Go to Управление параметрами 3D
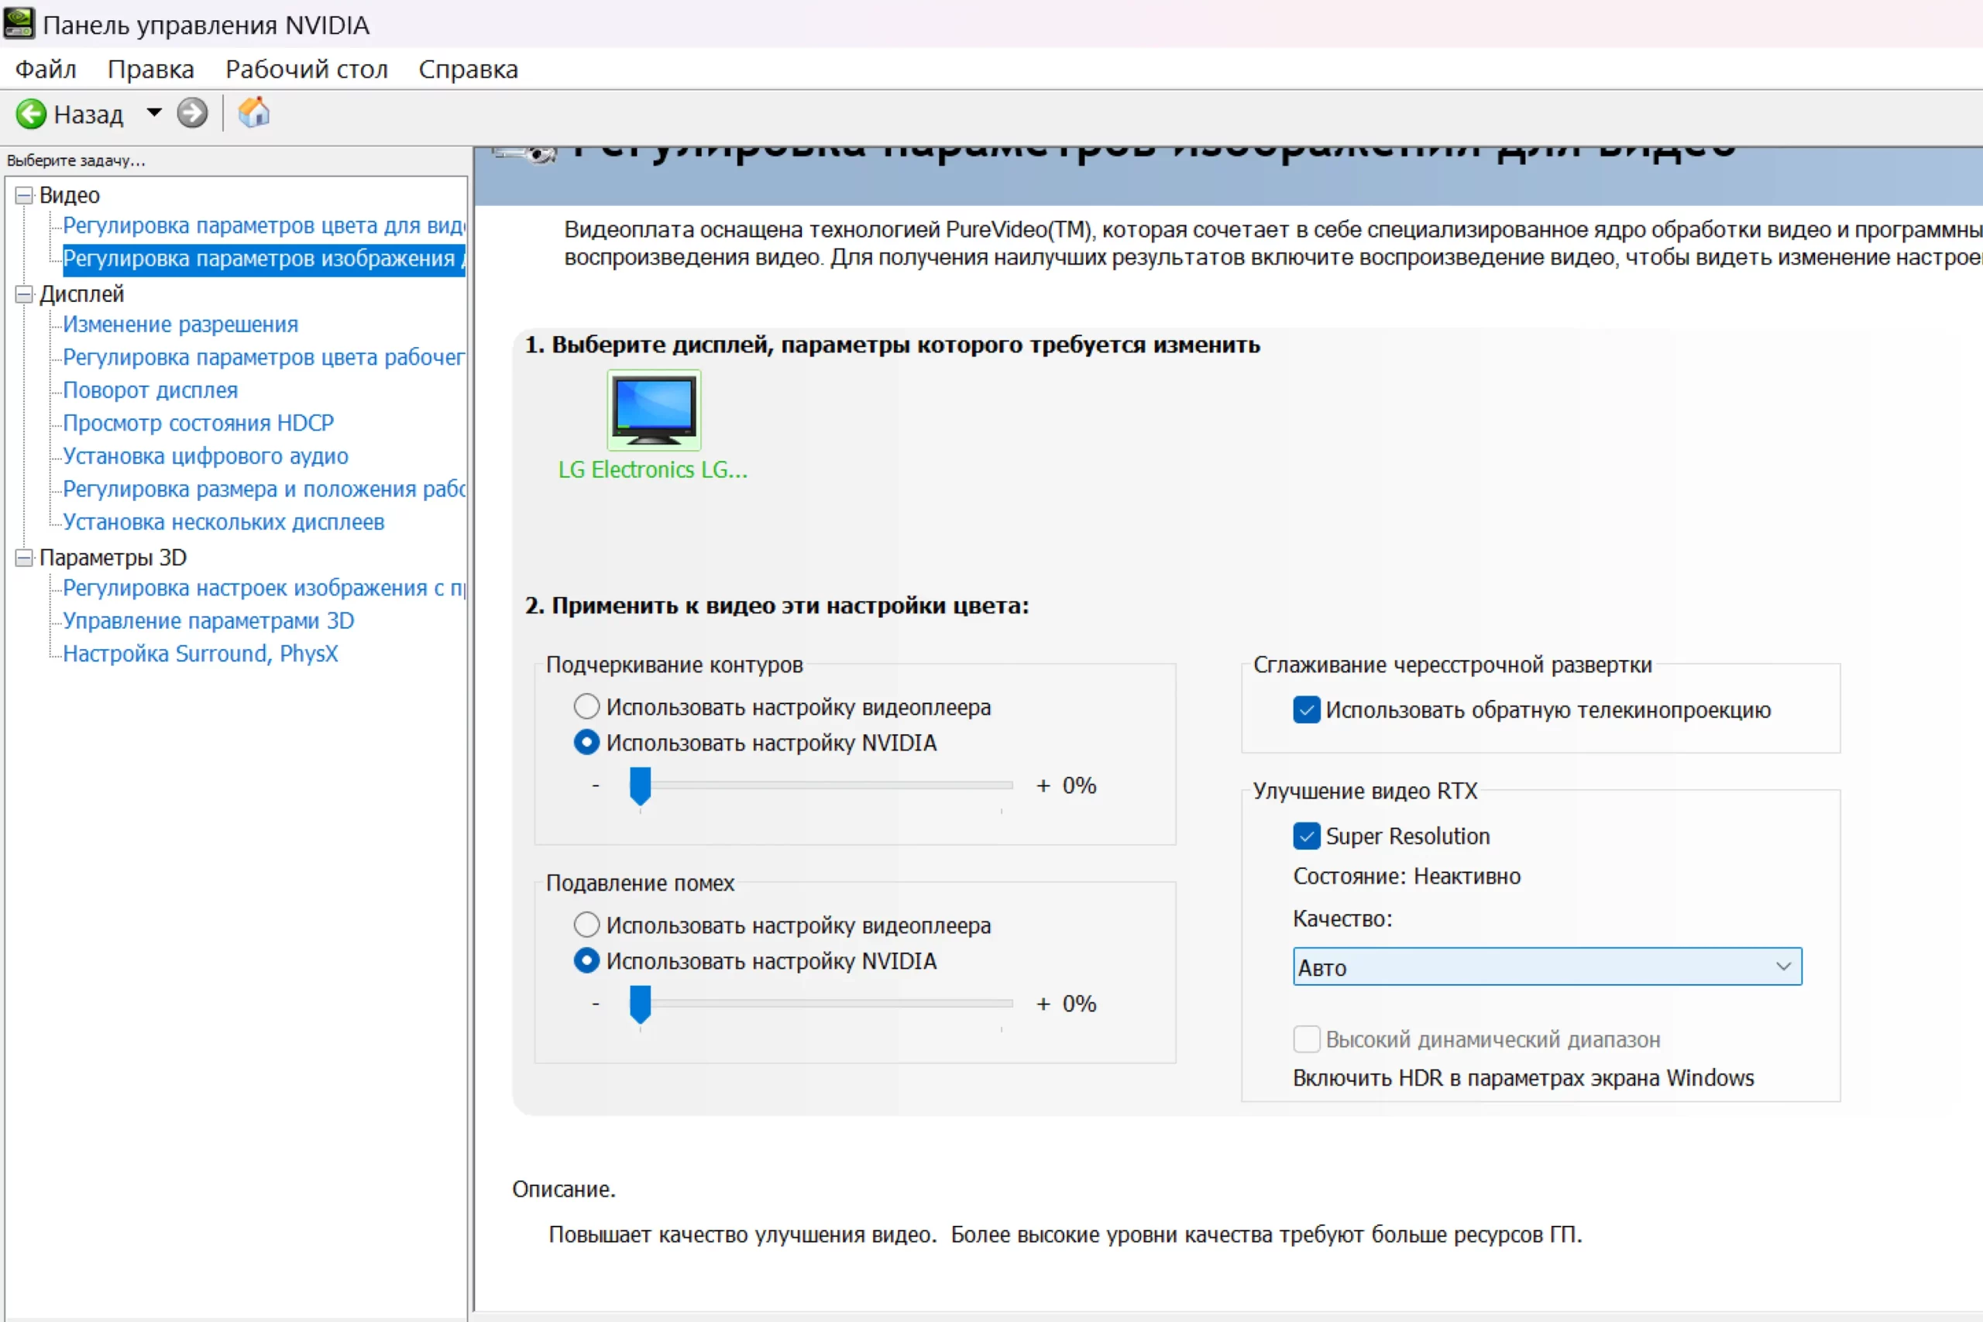Viewport: 1983px width, 1322px height. pyautogui.click(x=208, y=621)
